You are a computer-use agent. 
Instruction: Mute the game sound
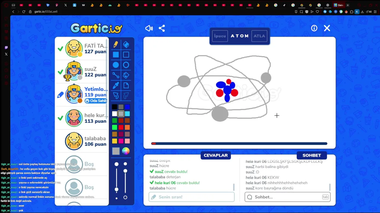pyautogui.click(x=149, y=28)
